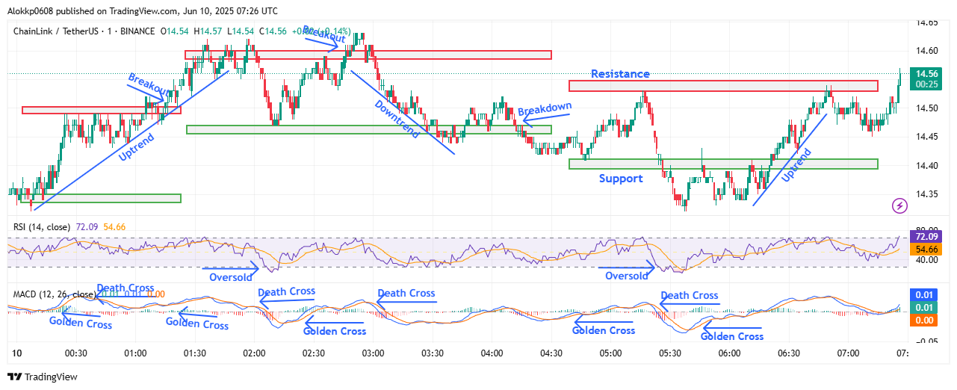Open the RSI (14, close) indicator legend
The height and width of the screenshot is (390, 957).
click(x=43, y=226)
